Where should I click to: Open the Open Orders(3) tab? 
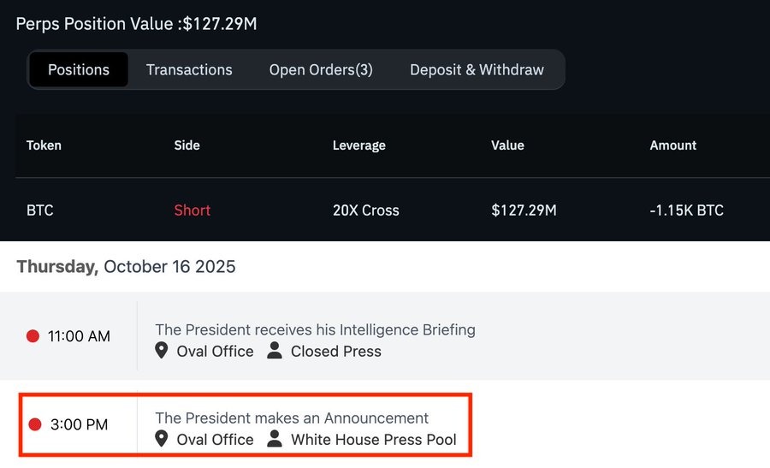(321, 70)
